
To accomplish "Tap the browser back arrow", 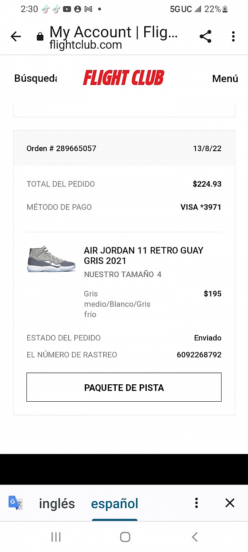I will click(x=16, y=37).
